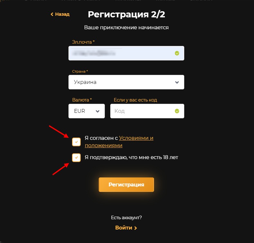Viewport: 254px width, 243px height.
Task: Click the Войти login link
Action: 126,228
